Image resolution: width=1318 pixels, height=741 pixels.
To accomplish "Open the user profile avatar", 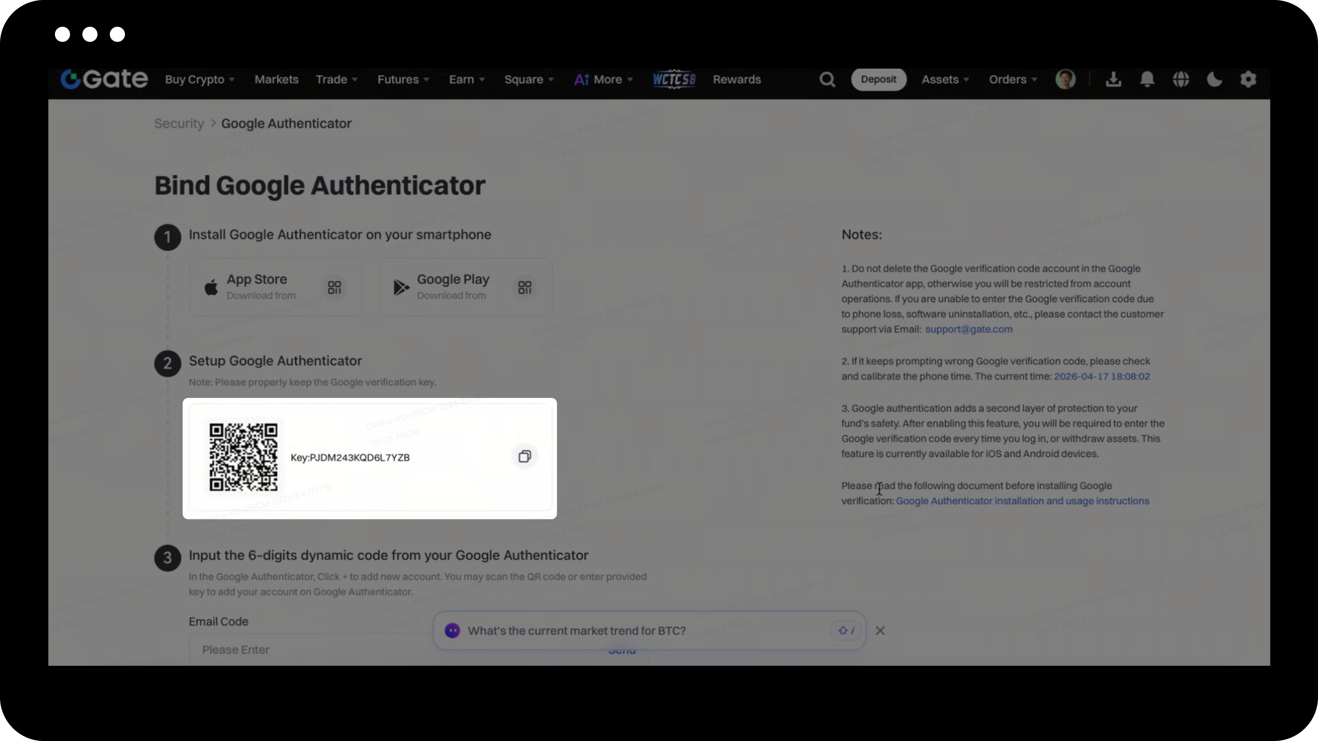I will (1066, 80).
